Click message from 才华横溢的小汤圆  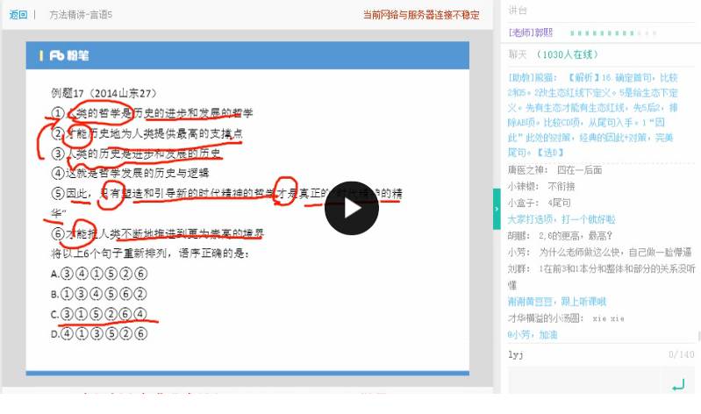click(x=566, y=318)
